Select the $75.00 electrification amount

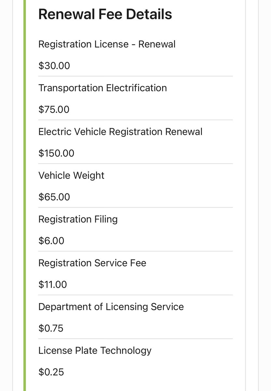click(x=54, y=109)
